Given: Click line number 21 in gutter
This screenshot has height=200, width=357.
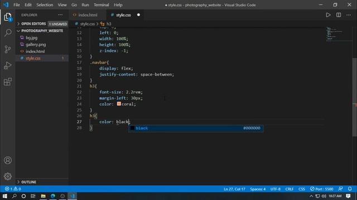Looking at the screenshot, I should [x=79, y=86].
